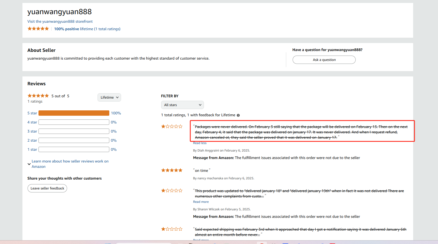
Task: Click "By nancy machanska on February 6, 2025."
Action: click(224, 178)
